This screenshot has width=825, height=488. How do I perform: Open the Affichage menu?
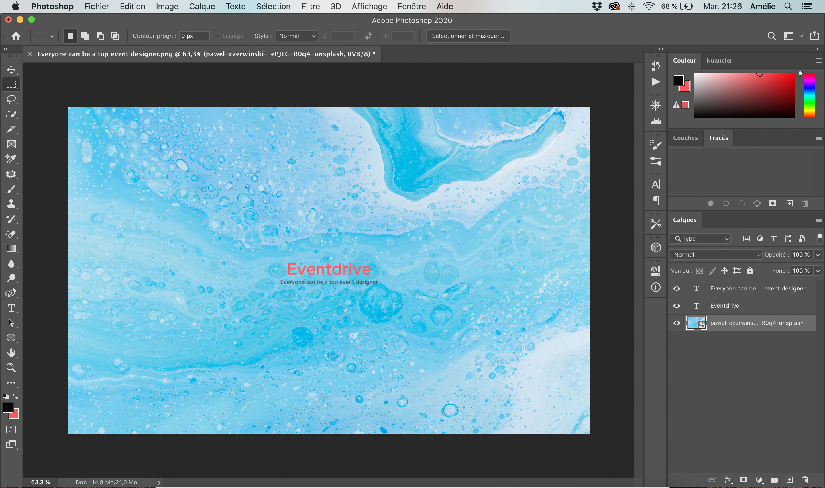pos(369,6)
